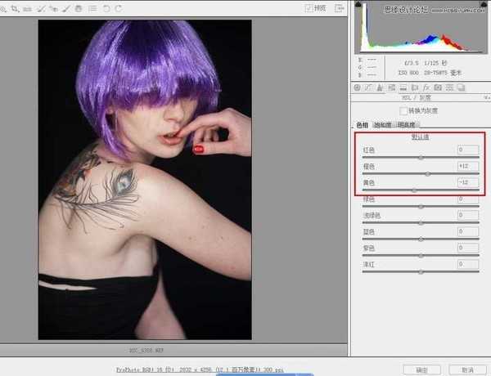This screenshot has width=491, height=376.
Task: Toggle full screen mode icon
Action: pos(339,7)
